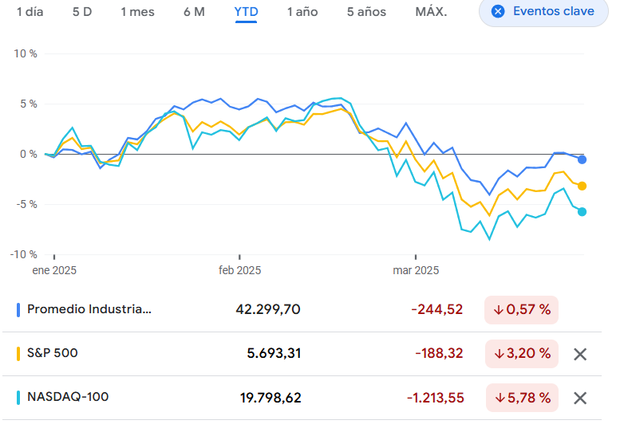
Task: Open the Promedio Industrial index row
Action: (x=89, y=309)
